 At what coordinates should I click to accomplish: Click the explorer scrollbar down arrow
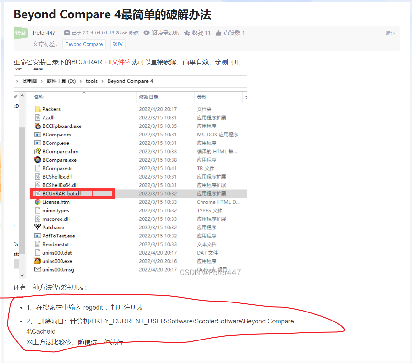point(22,275)
